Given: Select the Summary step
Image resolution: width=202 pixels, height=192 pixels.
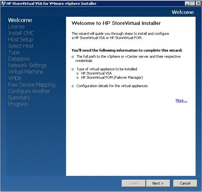Looking at the screenshot, I should [x=19, y=98].
